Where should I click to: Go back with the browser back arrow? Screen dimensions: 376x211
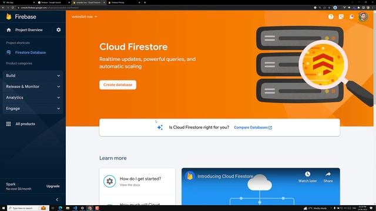(x=3, y=8)
